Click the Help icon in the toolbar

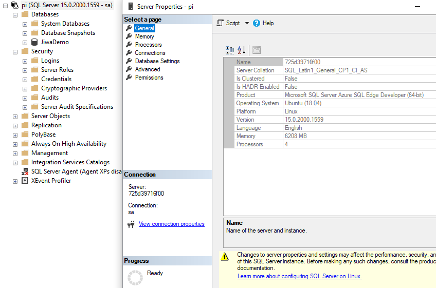(x=258, y=23)
